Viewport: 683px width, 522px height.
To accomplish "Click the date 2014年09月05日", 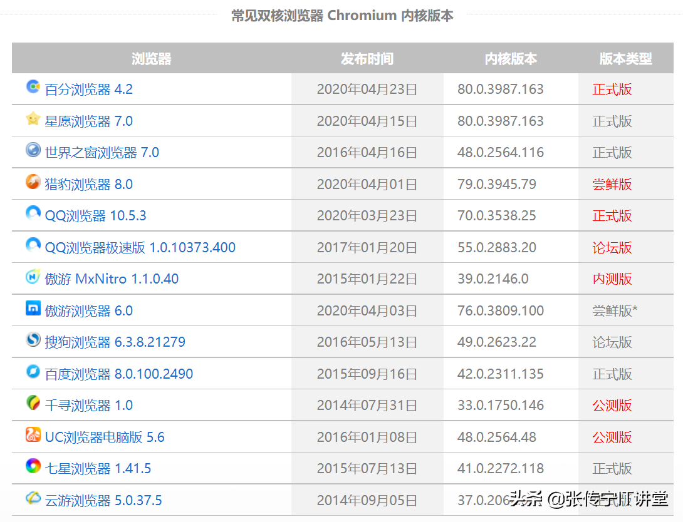I will (x=367, y=500).
